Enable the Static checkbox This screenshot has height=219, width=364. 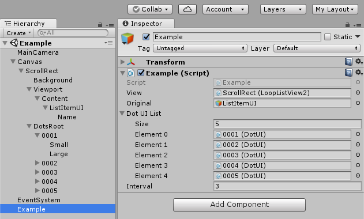click(327, 37)
